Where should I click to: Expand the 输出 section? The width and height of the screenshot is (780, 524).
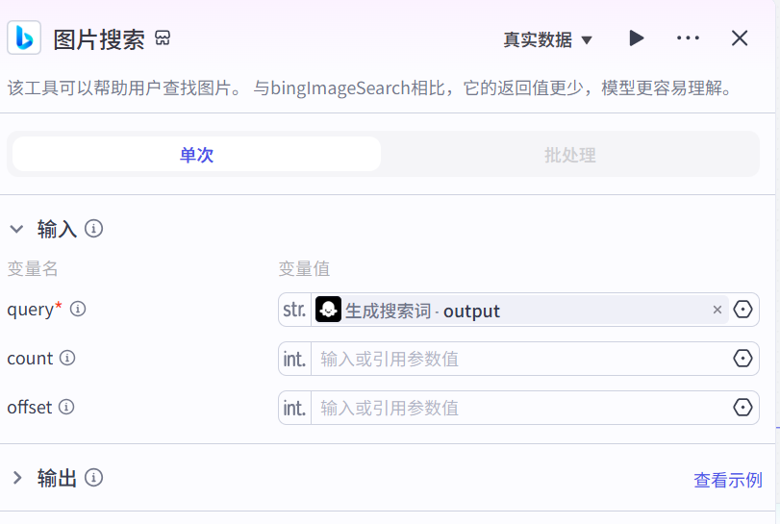(x=16, y=478)
